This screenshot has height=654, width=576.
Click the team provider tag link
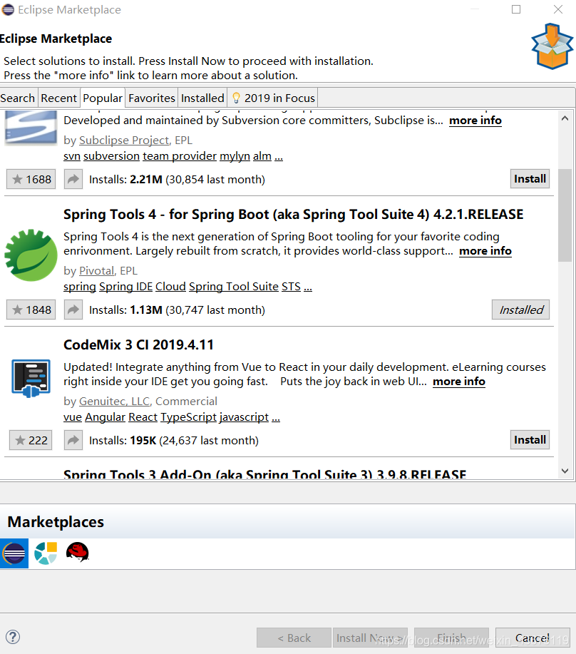[x=180, y=156]
